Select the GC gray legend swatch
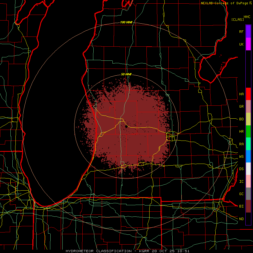The height and width of the screenshot is (253, 253). point(248,194)
